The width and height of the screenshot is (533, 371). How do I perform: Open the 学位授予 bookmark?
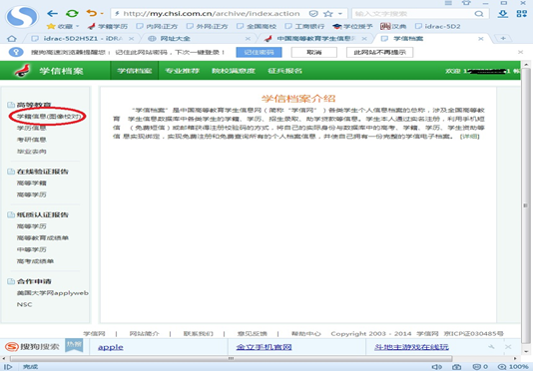[352, 26]
